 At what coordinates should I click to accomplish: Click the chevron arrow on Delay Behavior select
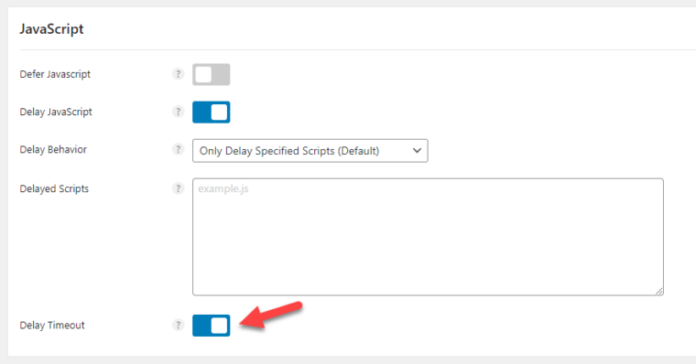tap(417, 151)
